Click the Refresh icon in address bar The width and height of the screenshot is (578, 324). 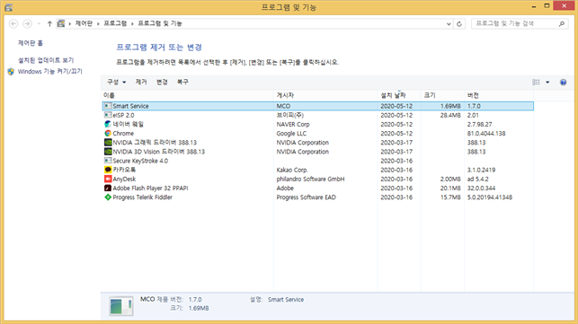point(459,24)
